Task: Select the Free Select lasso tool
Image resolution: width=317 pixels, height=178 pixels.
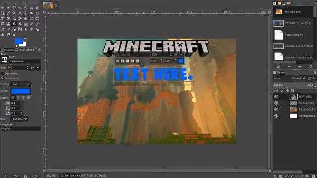Action: (14, 8)
